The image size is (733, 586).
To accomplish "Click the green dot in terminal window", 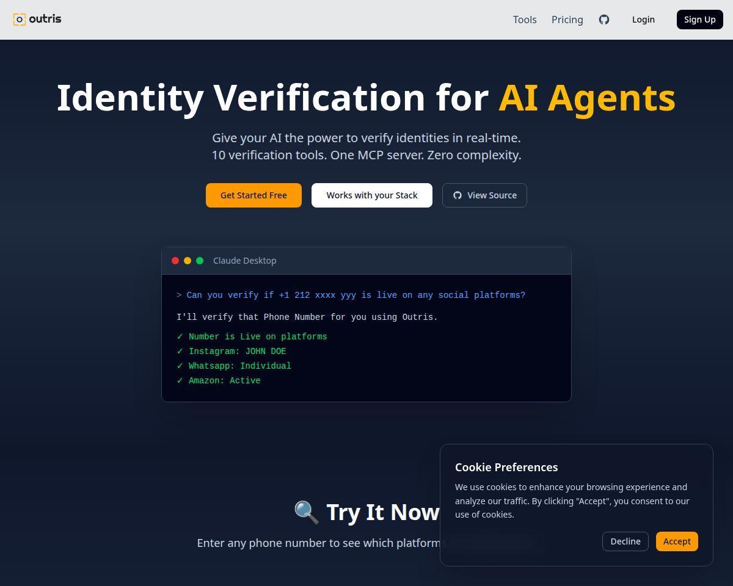I will tap(200, 261).
